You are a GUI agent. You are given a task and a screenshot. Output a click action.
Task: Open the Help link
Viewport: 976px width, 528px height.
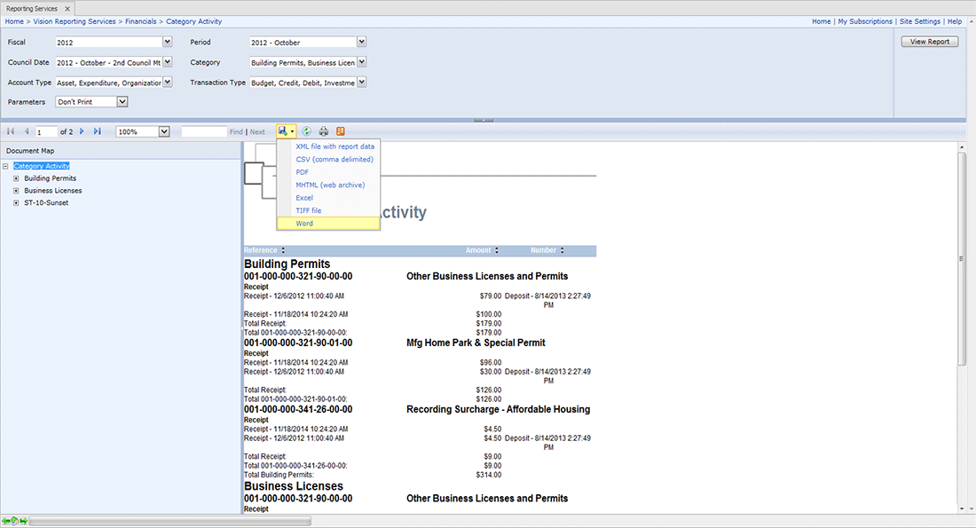pyautogui.click(x=954, y=21)
